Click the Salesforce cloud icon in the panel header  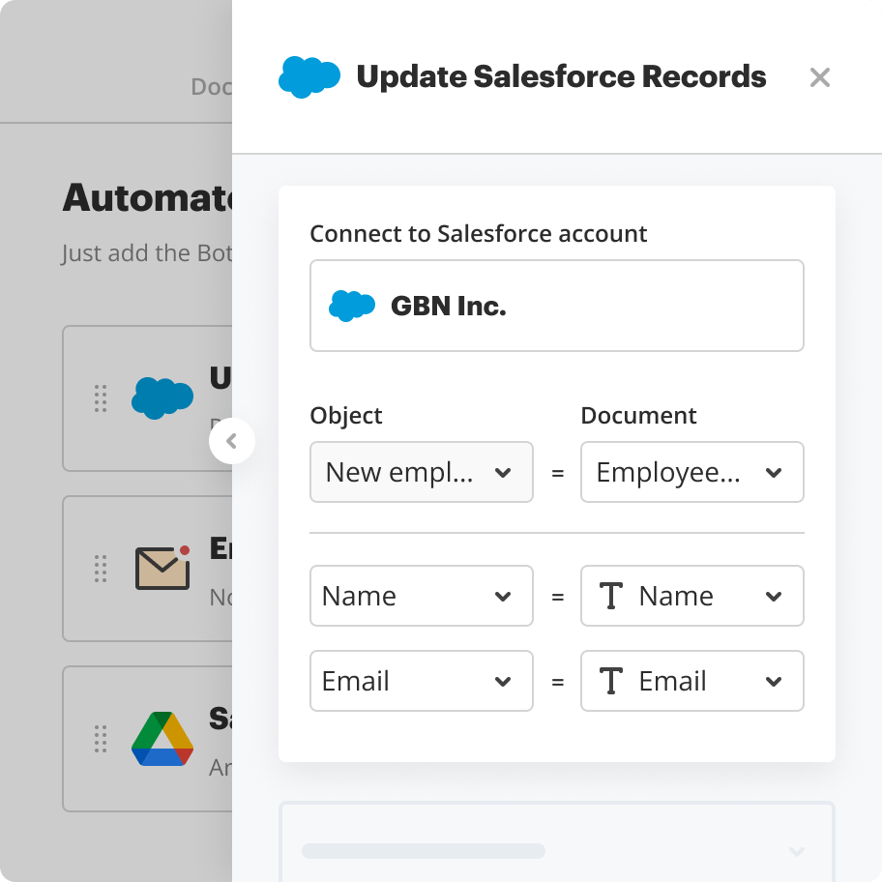coord(309,75)
